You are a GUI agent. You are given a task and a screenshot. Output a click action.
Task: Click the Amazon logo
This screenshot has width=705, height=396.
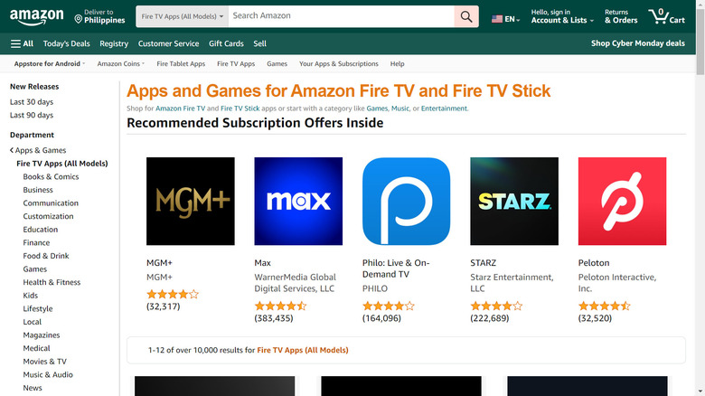[x=36, y=16]
